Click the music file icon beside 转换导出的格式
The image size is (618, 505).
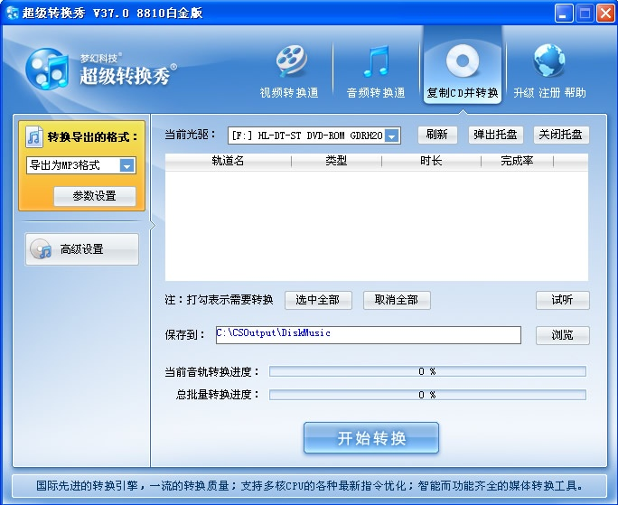[34, 136]
